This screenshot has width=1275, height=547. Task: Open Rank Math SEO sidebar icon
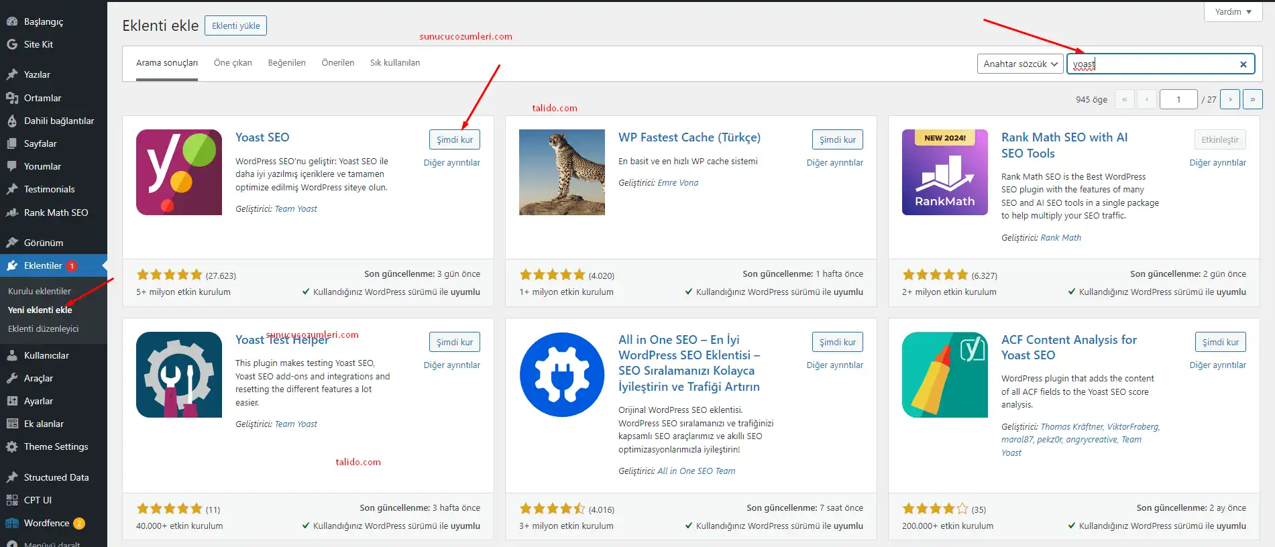[12, 212]
